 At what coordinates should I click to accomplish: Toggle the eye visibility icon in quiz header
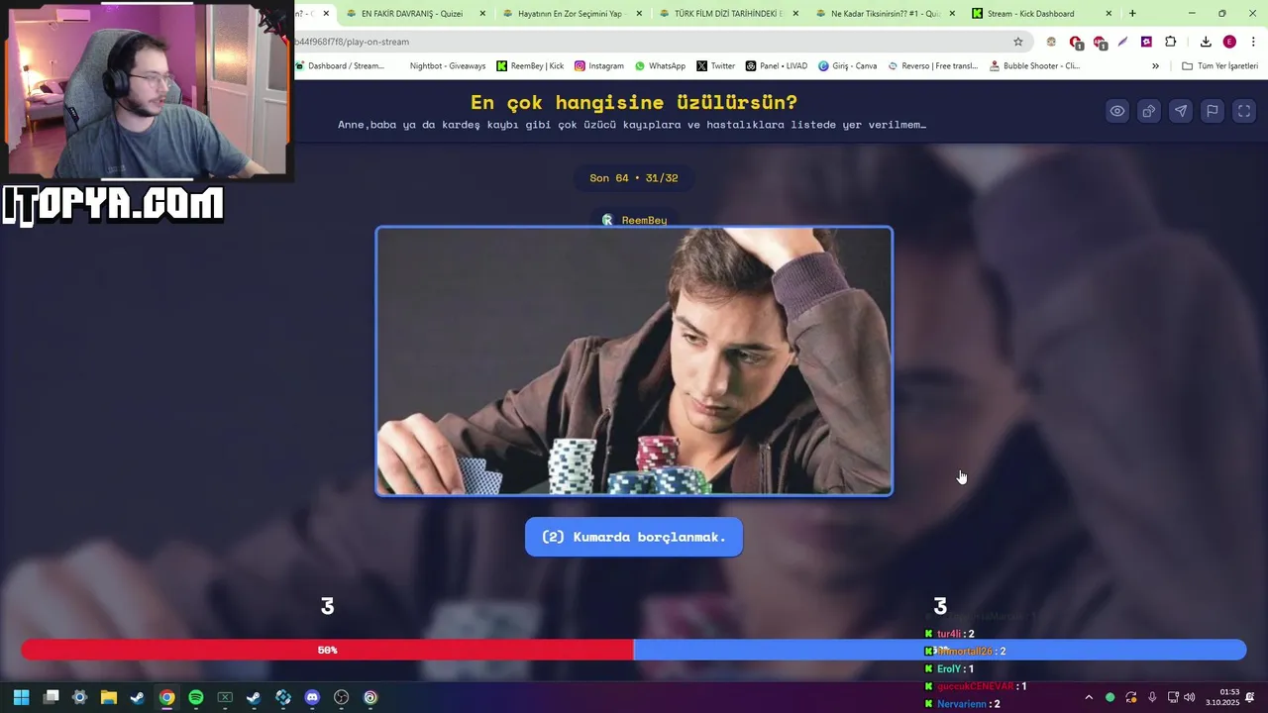pos(1117,111)
